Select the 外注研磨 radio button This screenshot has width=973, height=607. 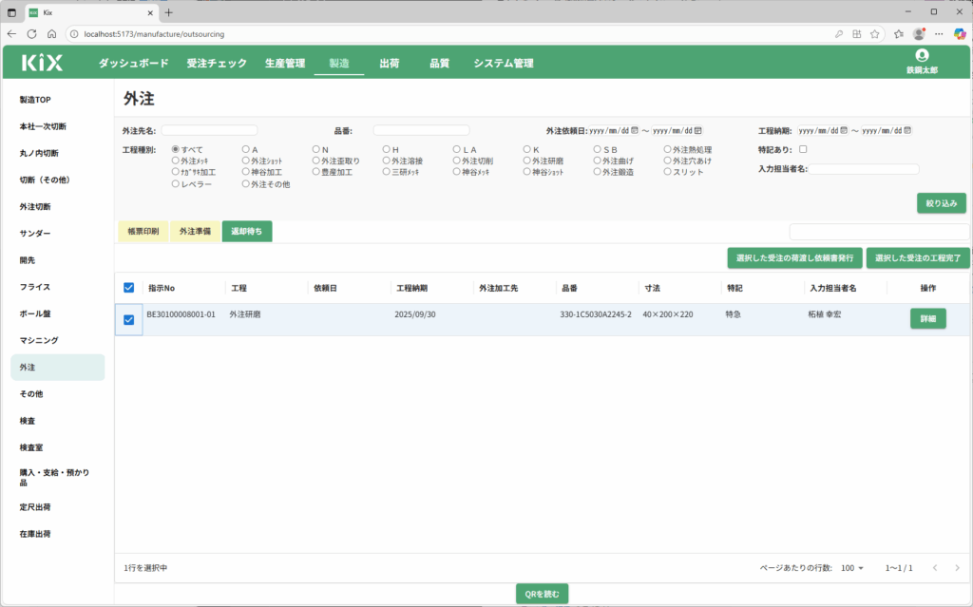coord(527,161)
